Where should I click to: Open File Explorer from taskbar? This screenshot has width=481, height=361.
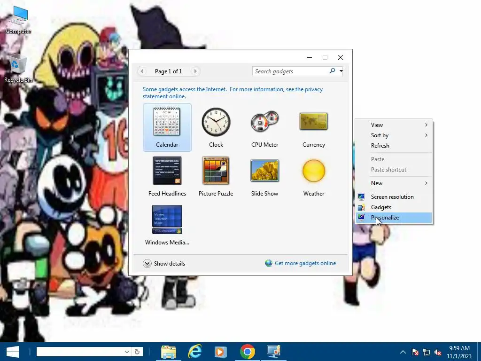(x=169, y=352)
